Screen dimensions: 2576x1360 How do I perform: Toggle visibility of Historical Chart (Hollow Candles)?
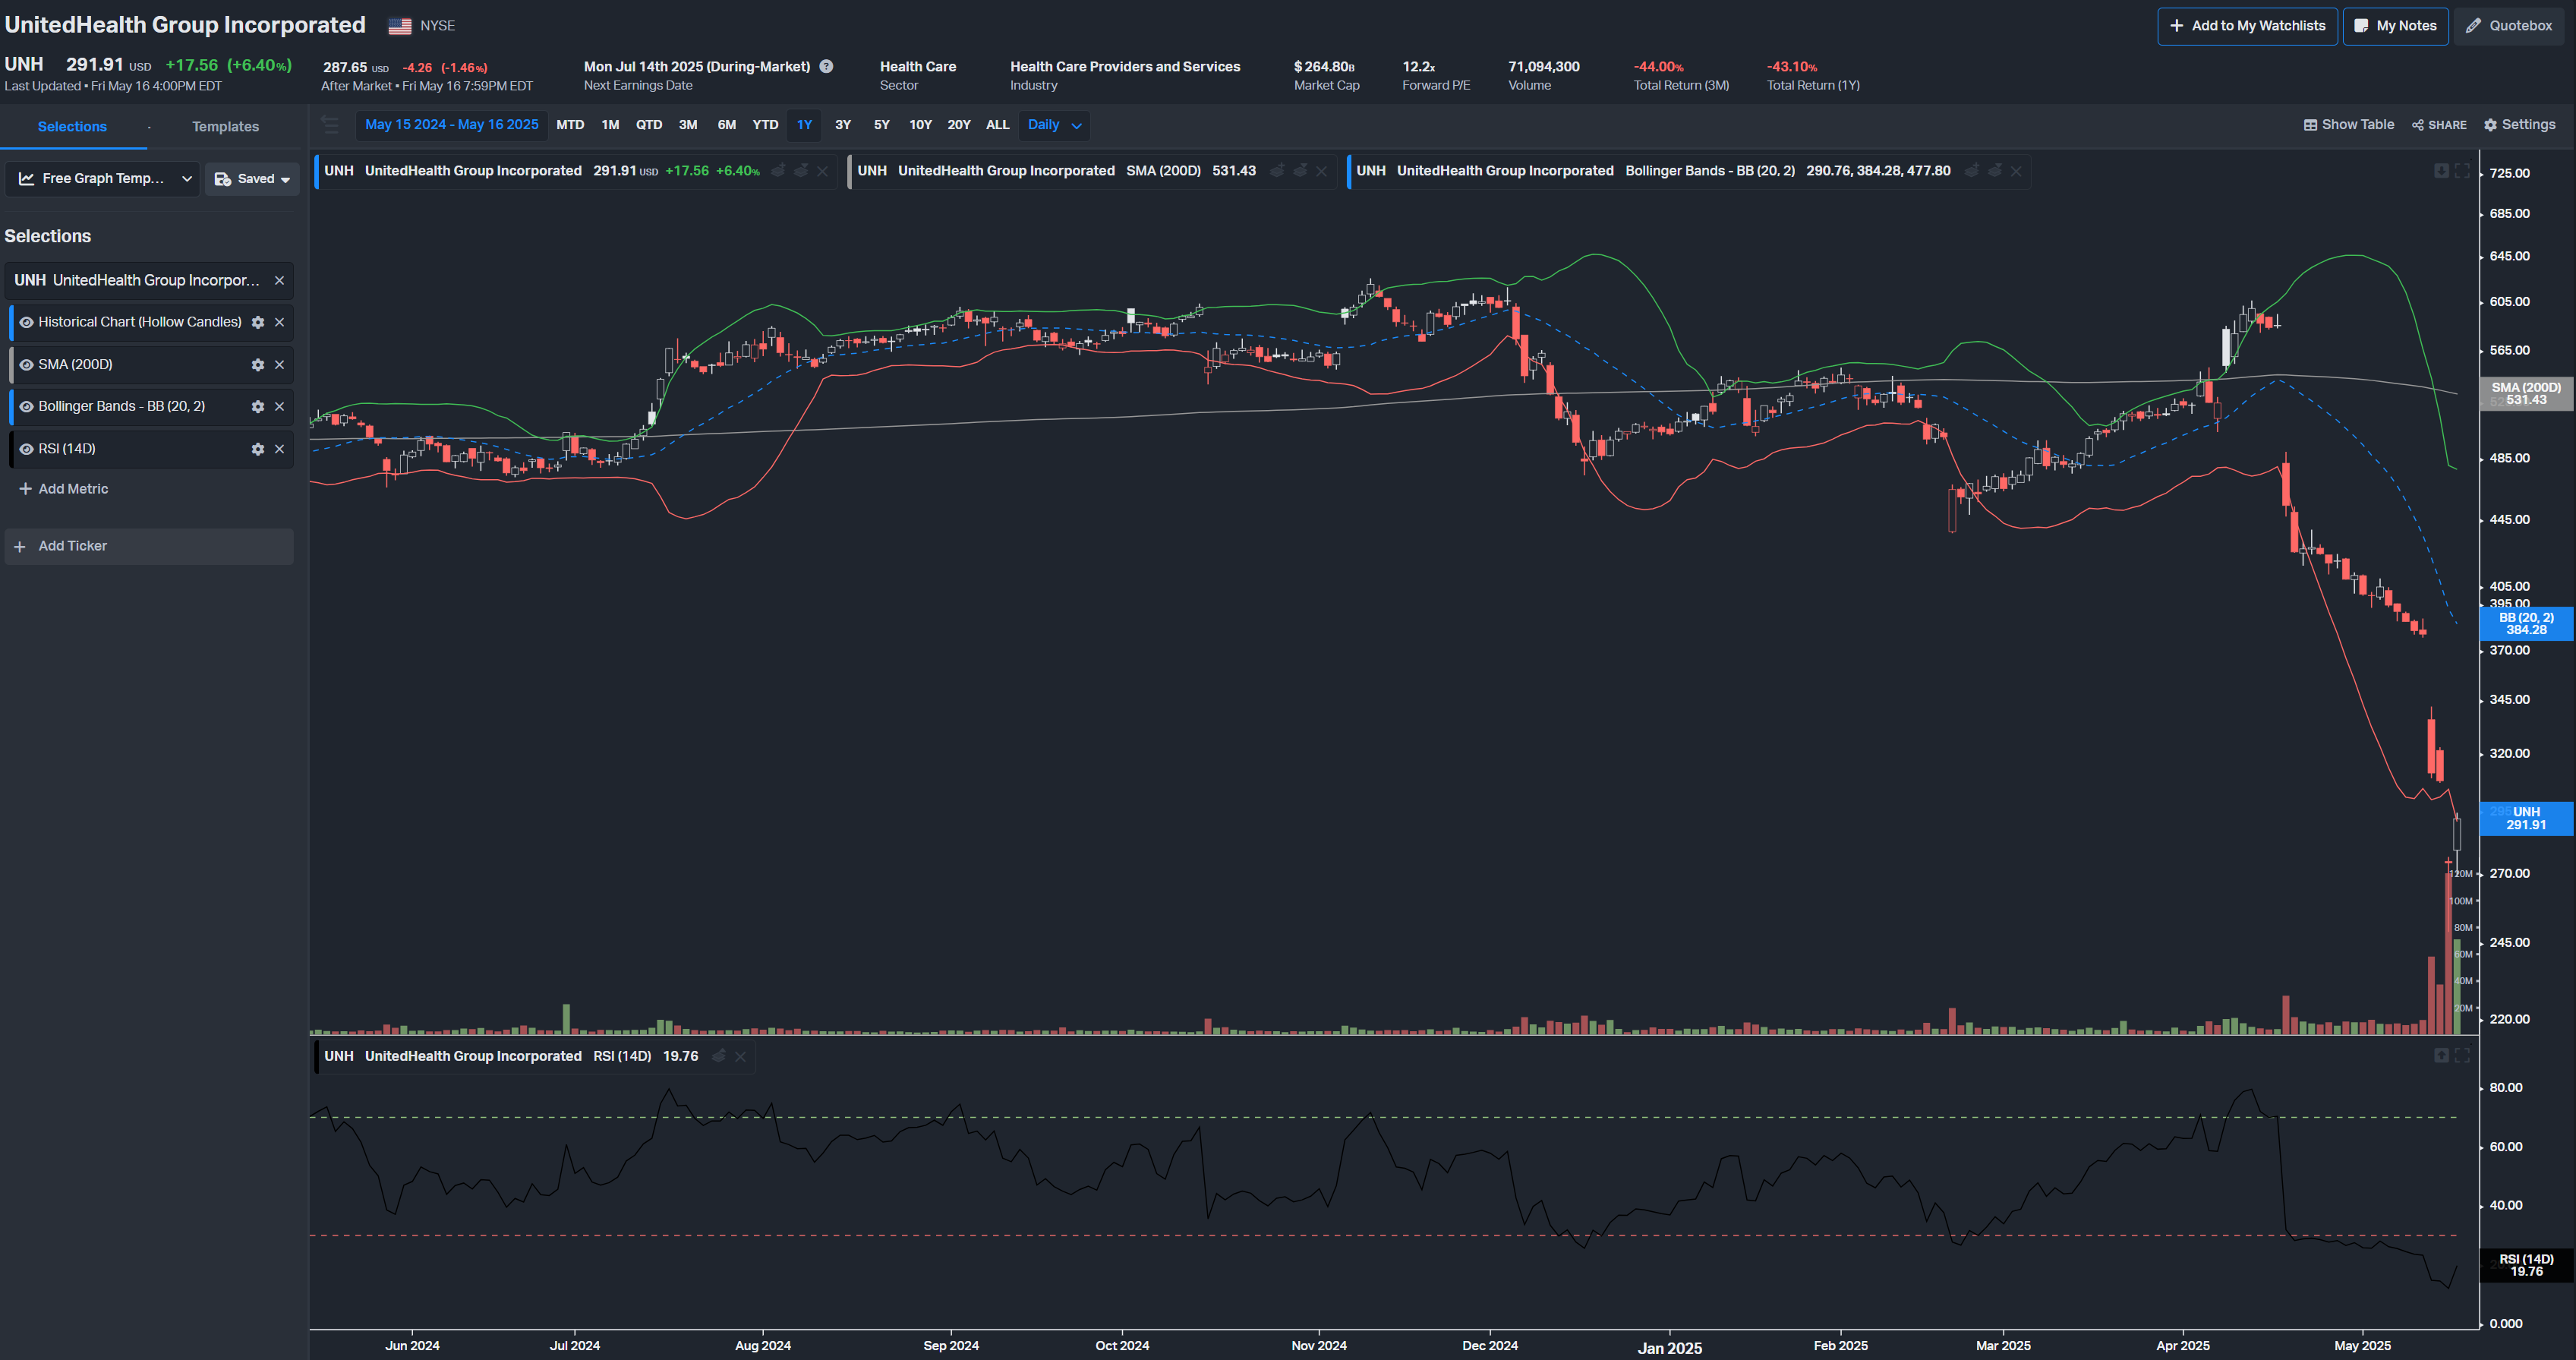tap(27, 322)
